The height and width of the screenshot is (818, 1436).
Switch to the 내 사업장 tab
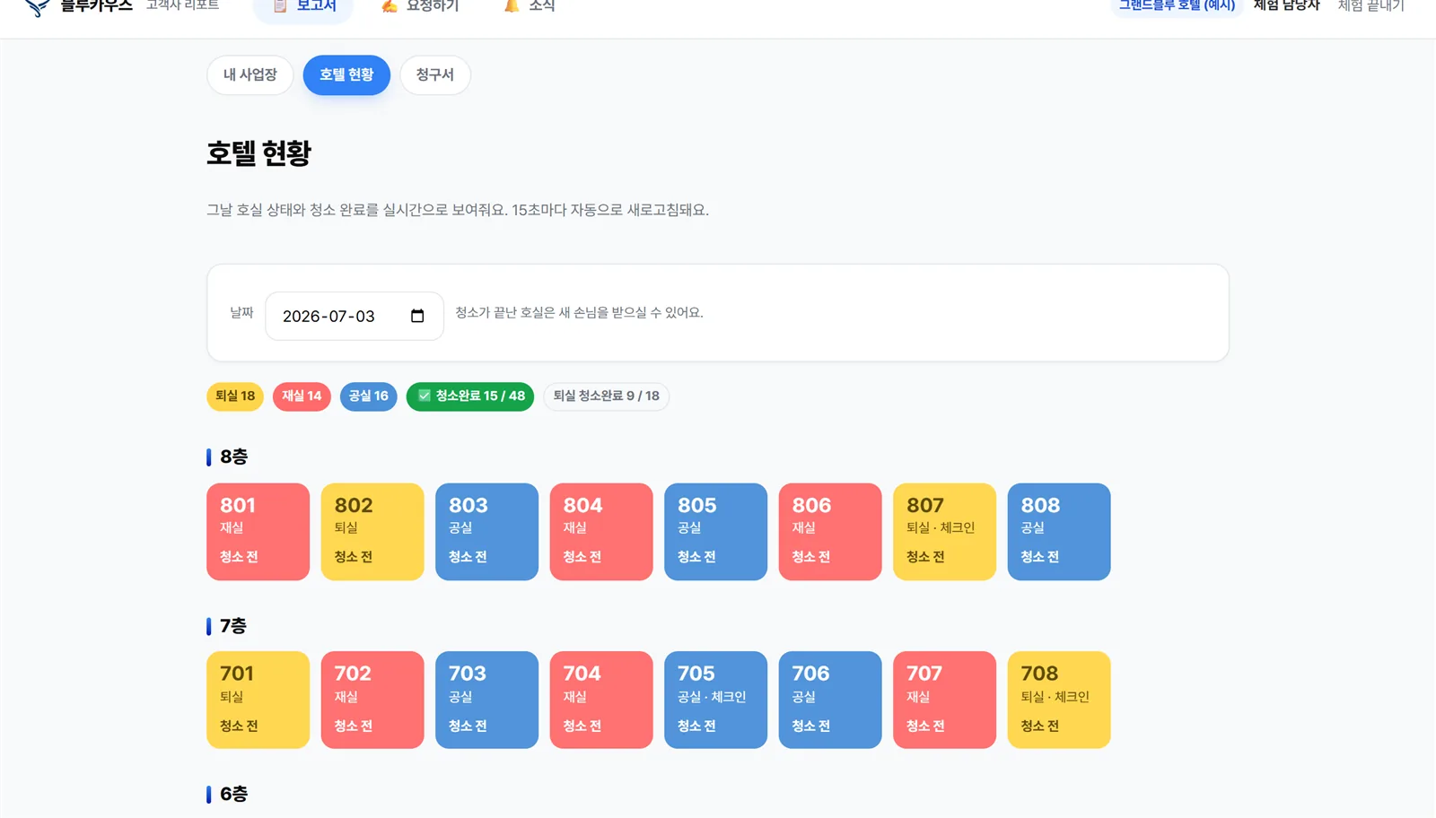250,74
